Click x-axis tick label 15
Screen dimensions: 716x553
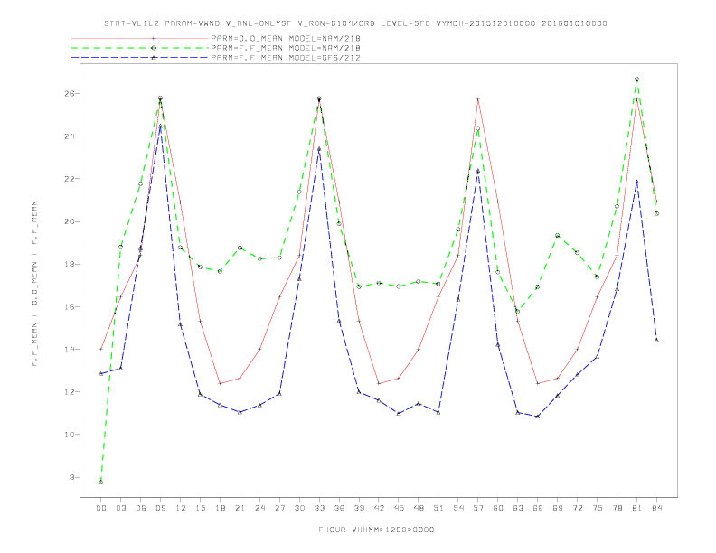[x=200, y=508]
